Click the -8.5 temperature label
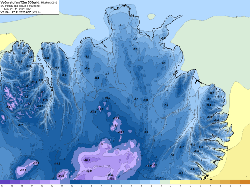 (209, 117)
